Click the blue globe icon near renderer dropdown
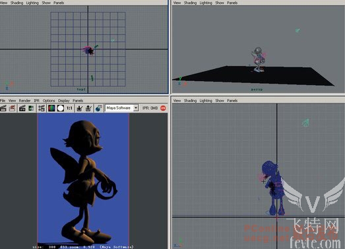This screenshot has height=249, width=345. [98, 108]
